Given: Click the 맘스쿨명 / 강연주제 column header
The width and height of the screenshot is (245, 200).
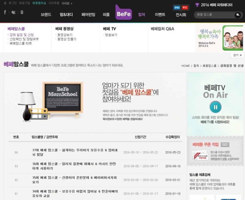Looking at the screenshot, I should [45, 137].
